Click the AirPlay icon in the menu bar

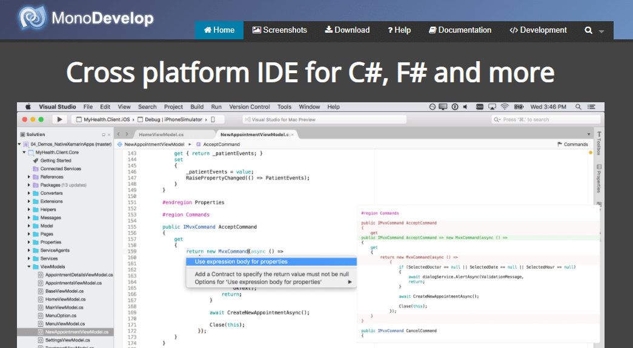coord(492,107)
